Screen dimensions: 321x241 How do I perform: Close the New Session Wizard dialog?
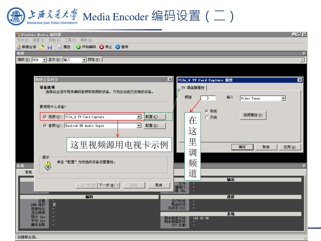click(x=170, y=79)
